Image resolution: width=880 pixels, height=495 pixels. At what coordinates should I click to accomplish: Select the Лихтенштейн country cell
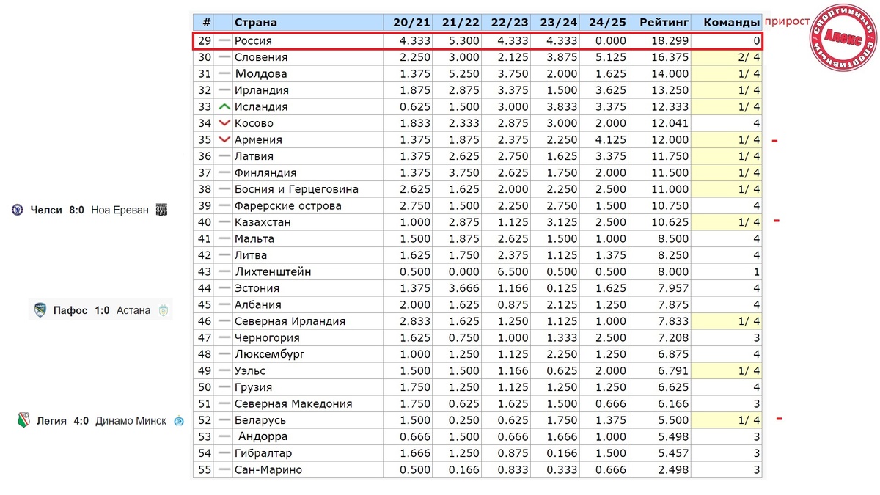coord(308,271)
